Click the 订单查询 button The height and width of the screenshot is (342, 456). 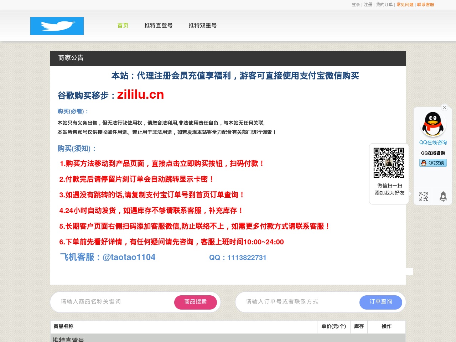pyautogui.click(x=381, y=302)
